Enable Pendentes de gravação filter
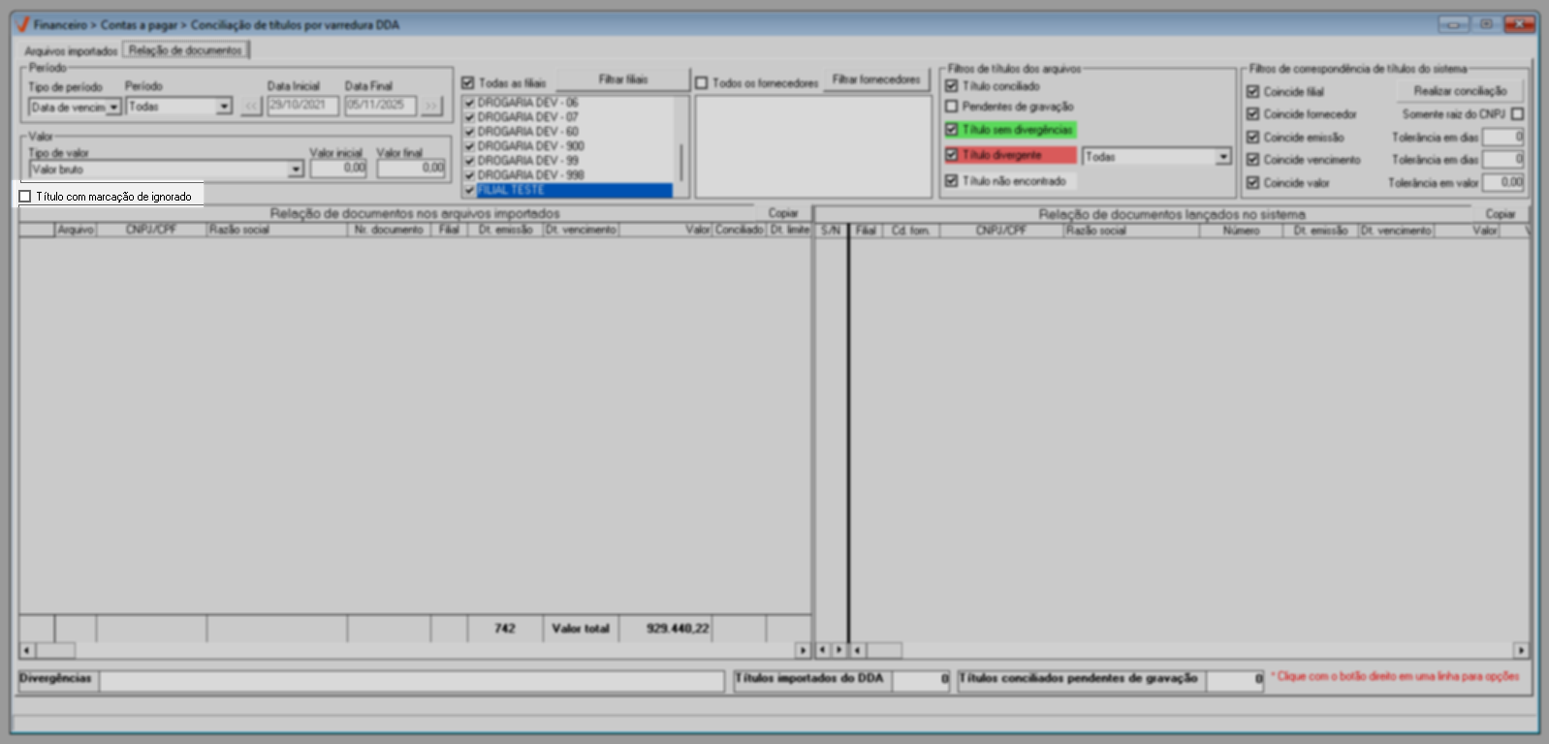The height and width of the screenshot is (744, 1549). tap(952, 107)
